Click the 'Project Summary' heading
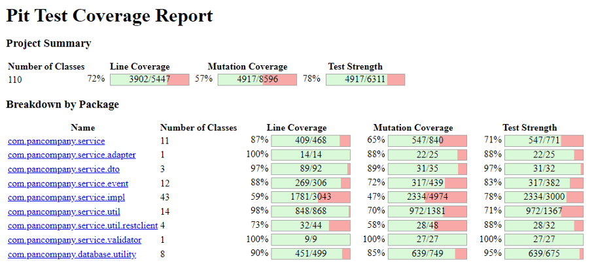This screenshot has width=594, height=265. point(48,44)
